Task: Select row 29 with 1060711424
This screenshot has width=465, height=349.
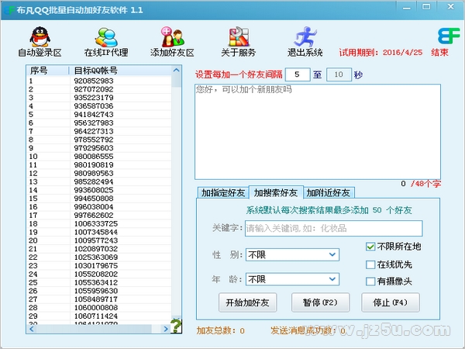Action: click(99, 316)
